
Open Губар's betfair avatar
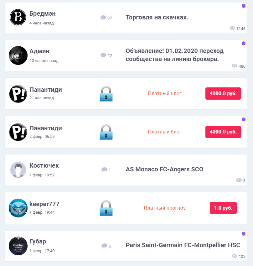(18, 246)
